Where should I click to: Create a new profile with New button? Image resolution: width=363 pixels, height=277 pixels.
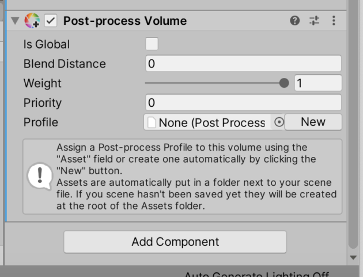(313, 122)
